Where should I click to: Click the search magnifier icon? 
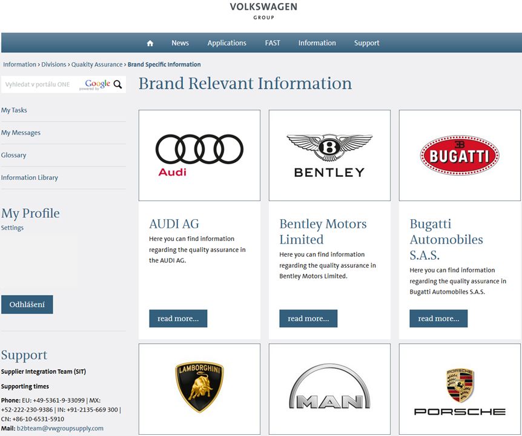pyautogui.click(x=118, y=84)
